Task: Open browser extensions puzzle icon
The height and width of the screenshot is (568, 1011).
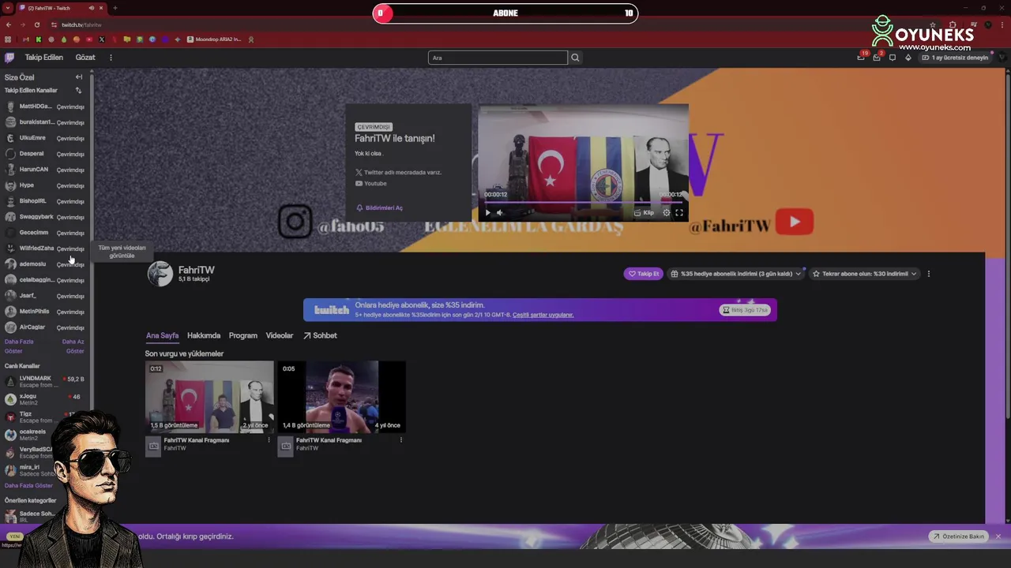Action: click(x=953, y=24)
